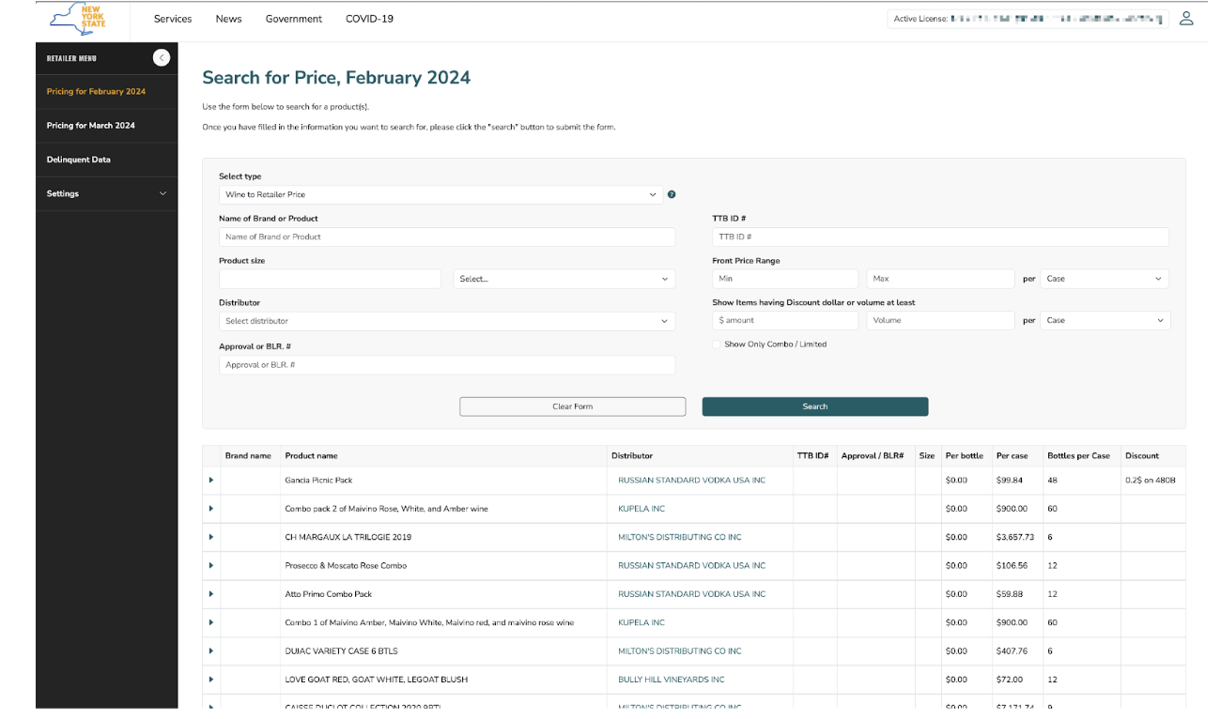Click the New York State logo
Image resolution: width=1221 pixels, height=719 pixels.
click(77, 19)
